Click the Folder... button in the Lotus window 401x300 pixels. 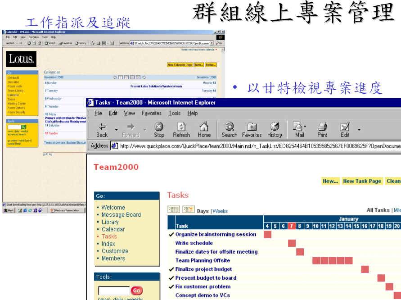click(x=211, y=65)
